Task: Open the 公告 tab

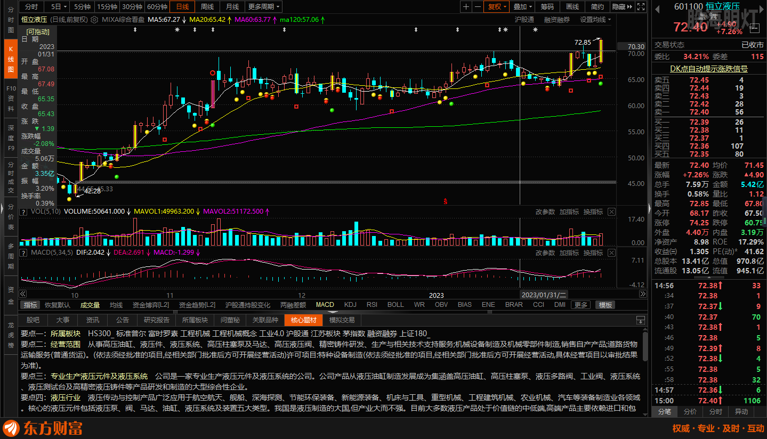Action: point(123,320)
